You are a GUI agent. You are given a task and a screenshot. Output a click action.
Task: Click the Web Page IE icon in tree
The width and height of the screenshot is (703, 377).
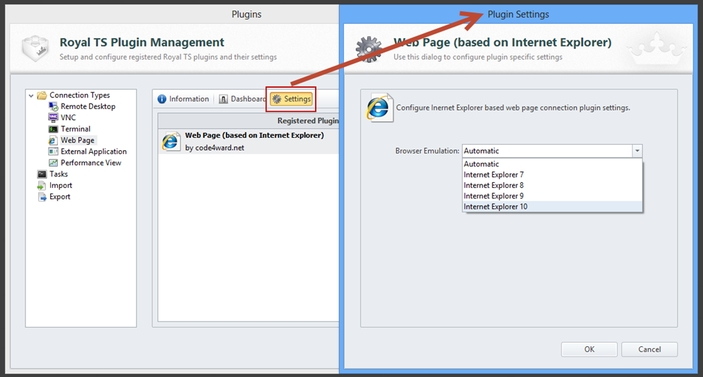pos(54,140)
